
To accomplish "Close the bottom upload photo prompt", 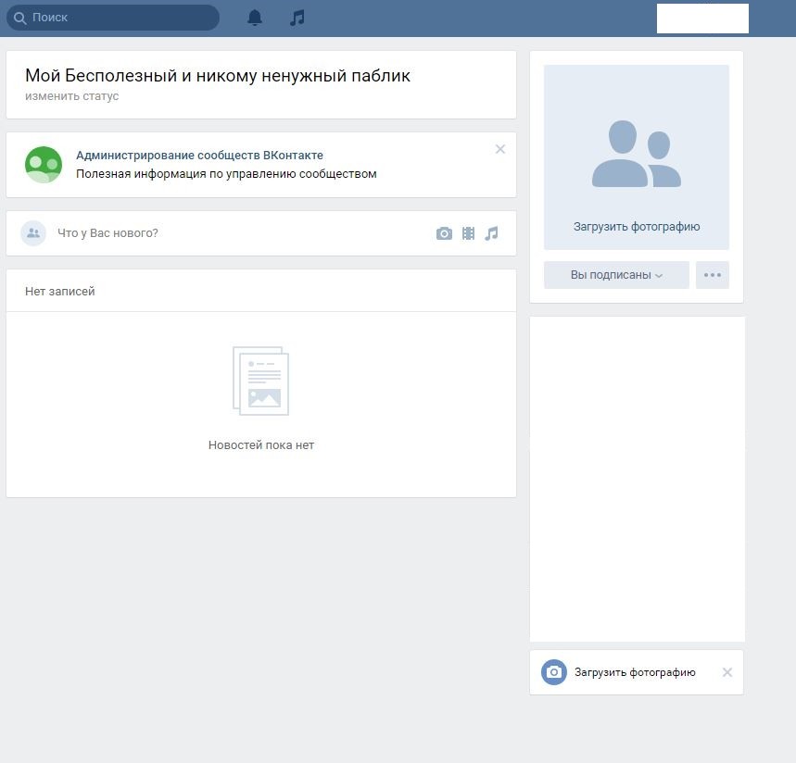I will (x=727, y=672).
